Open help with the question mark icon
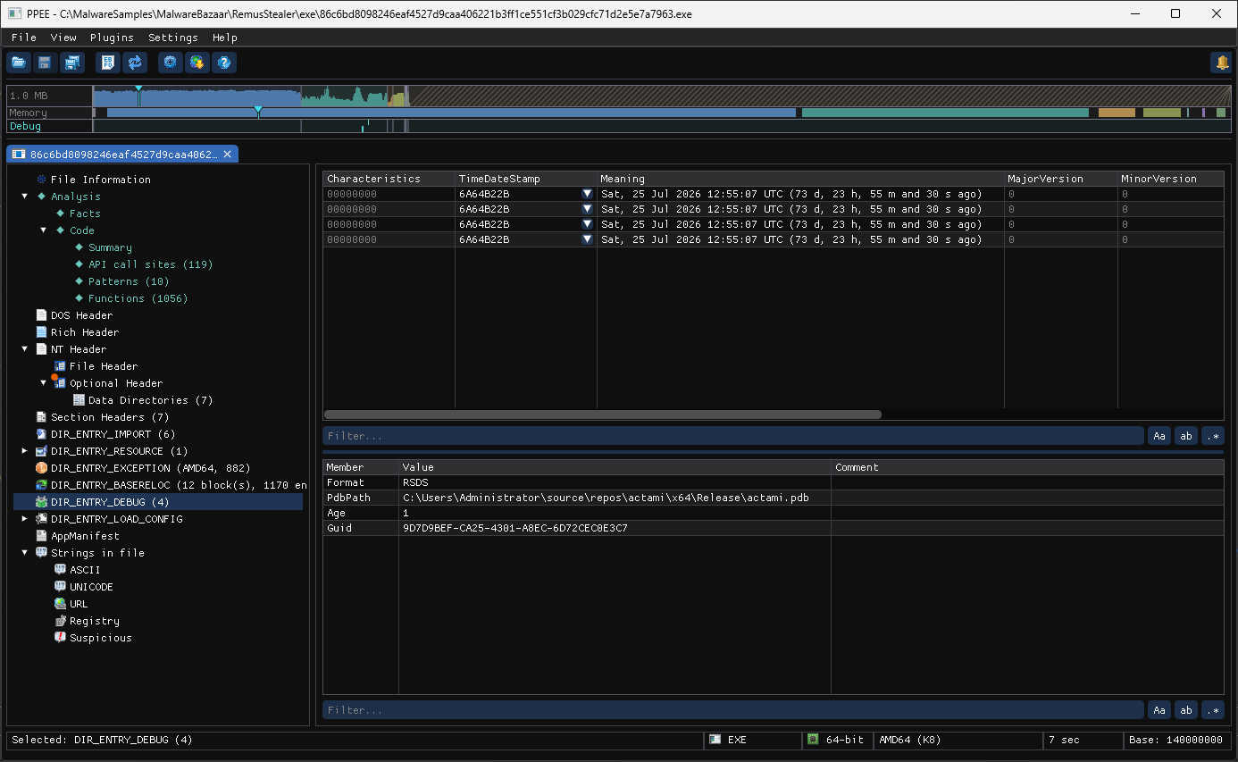The width and height of the screenshot is (1238, 762). (224, 63)
